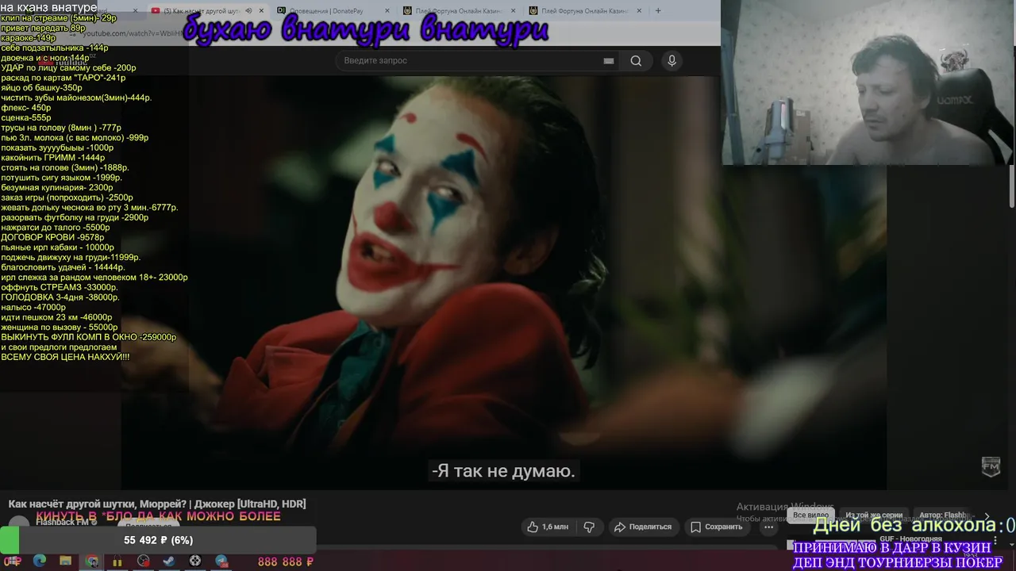Select the 'Из той же серии' chip
Screen dimensions: 1016x571
click(874, 515)
